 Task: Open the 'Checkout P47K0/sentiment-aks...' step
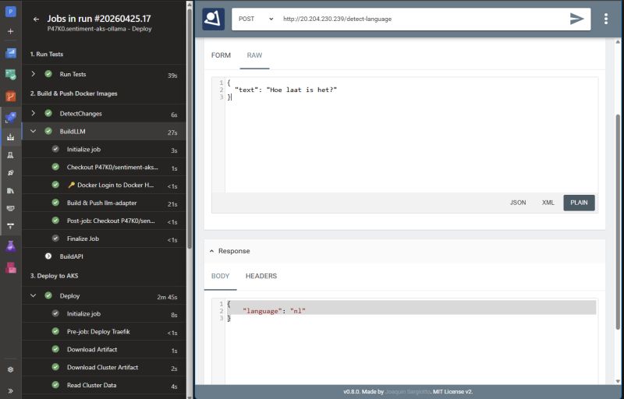click(x=104, y=168)
